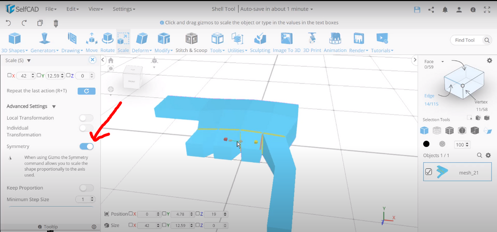This screenshot has height=232, width=497.
Task: Open the Generators tool
Action: click(x=45, y=43)
